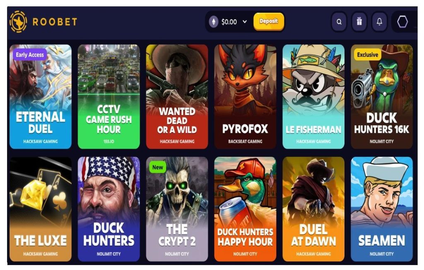424x270 pixels.
Task: Click the Ethereum currency icon
Action: click(214, 22)
